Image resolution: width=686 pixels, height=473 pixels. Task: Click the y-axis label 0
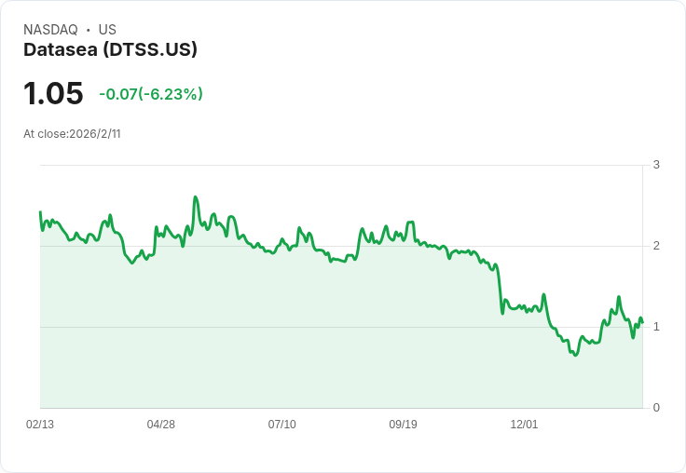coord(656,408)
